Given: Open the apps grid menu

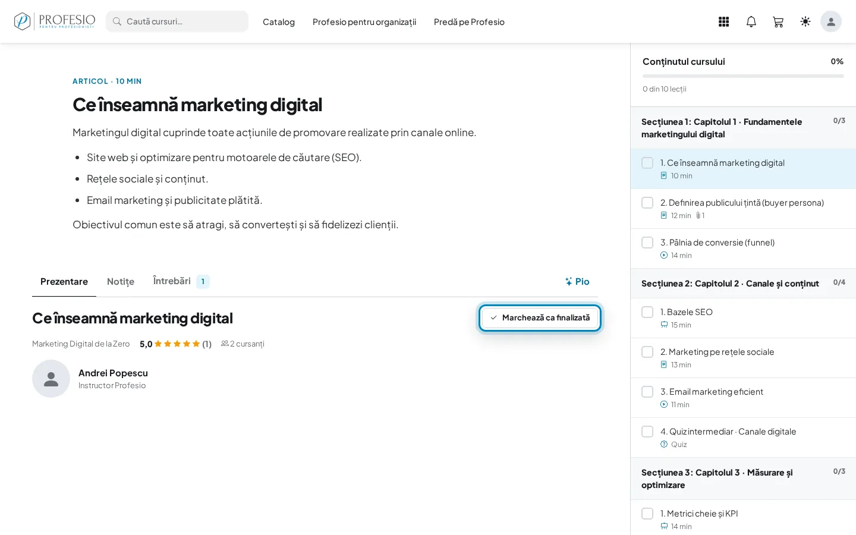Looking at the screenshot, I should click(723, 22).
